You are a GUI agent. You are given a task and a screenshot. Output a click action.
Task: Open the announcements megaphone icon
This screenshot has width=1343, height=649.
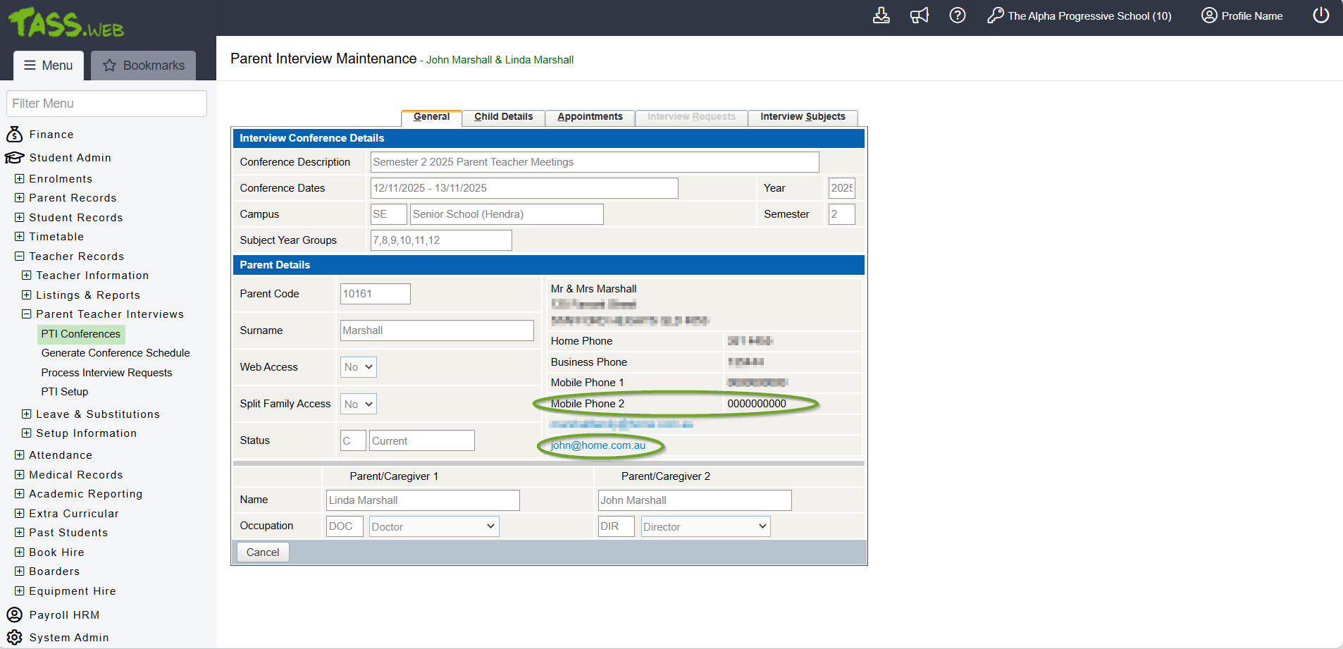[919, 16]
